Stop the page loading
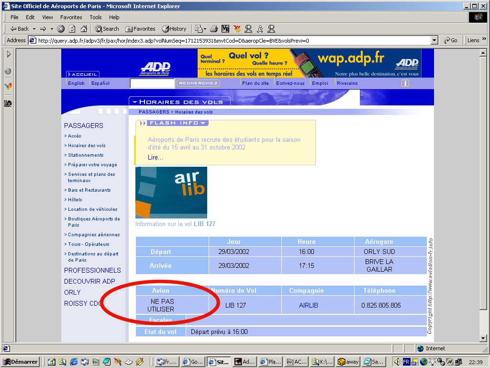 coord(61,29)
